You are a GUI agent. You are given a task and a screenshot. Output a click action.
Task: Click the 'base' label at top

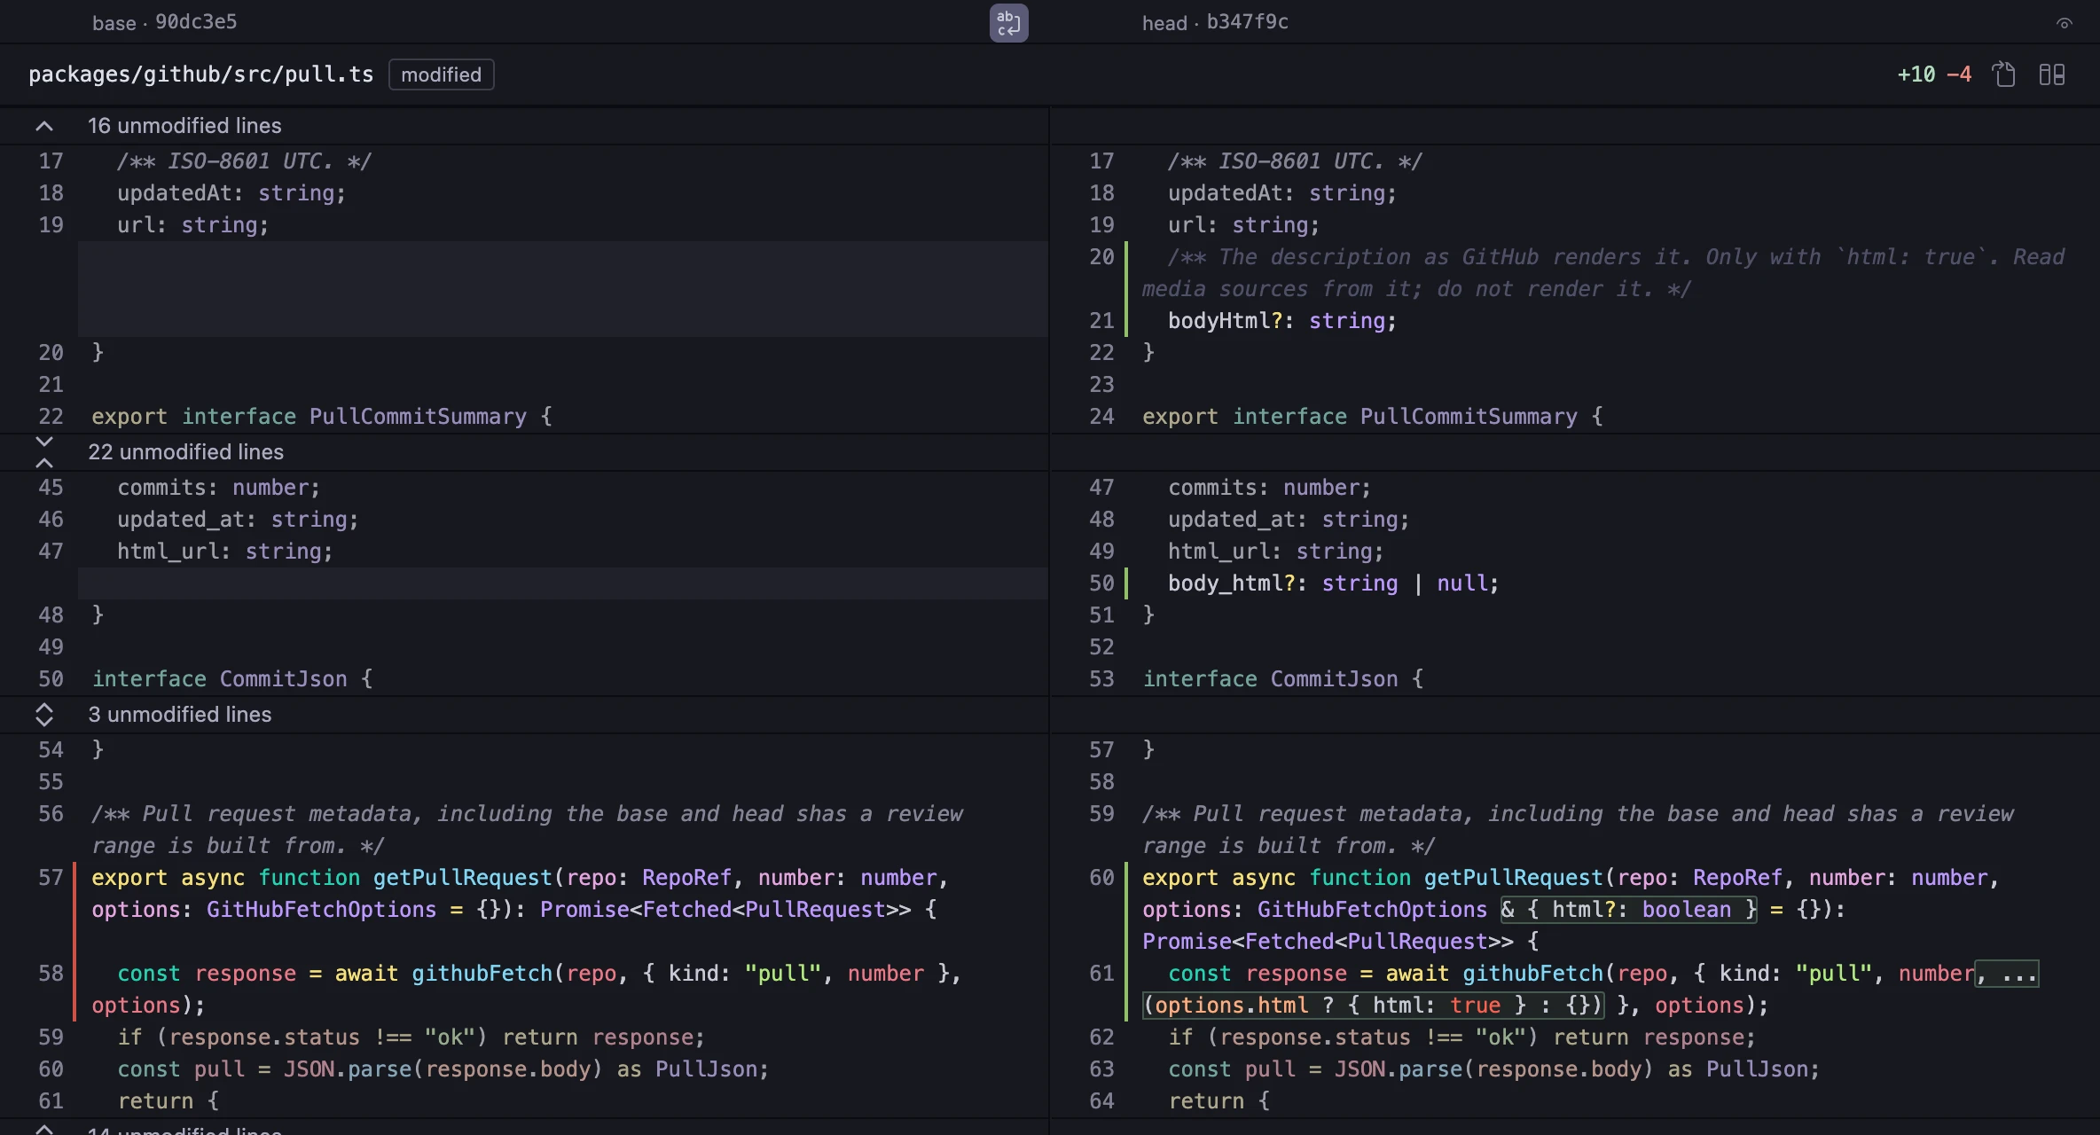point(114,23)
